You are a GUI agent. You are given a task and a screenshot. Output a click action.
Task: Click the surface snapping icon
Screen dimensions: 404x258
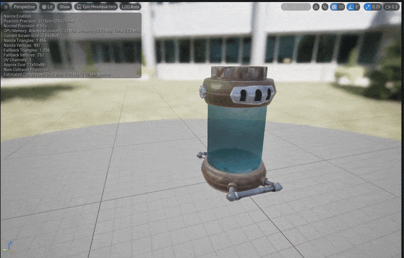click(325, 7)
